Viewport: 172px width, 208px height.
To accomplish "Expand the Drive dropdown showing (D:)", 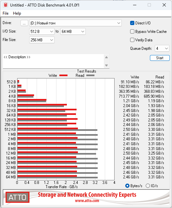I will coord(75,23).
